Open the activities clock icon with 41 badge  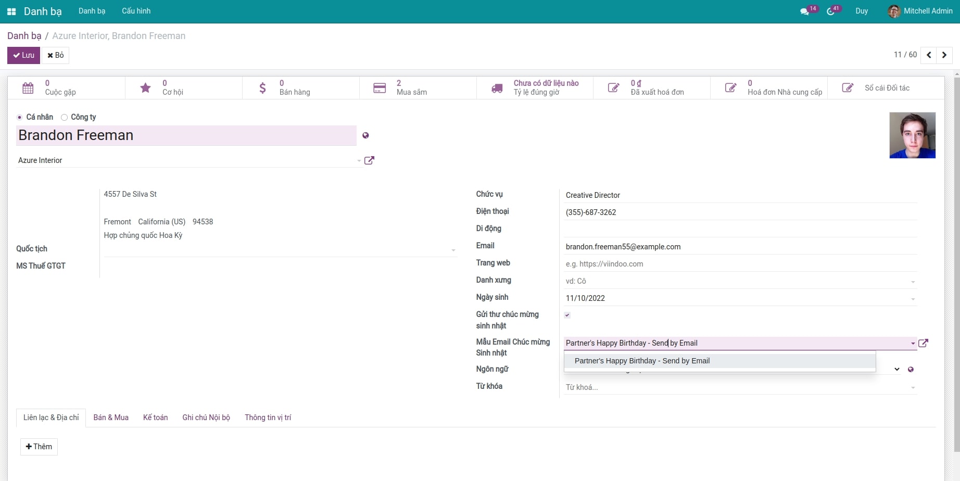point(831,11)
